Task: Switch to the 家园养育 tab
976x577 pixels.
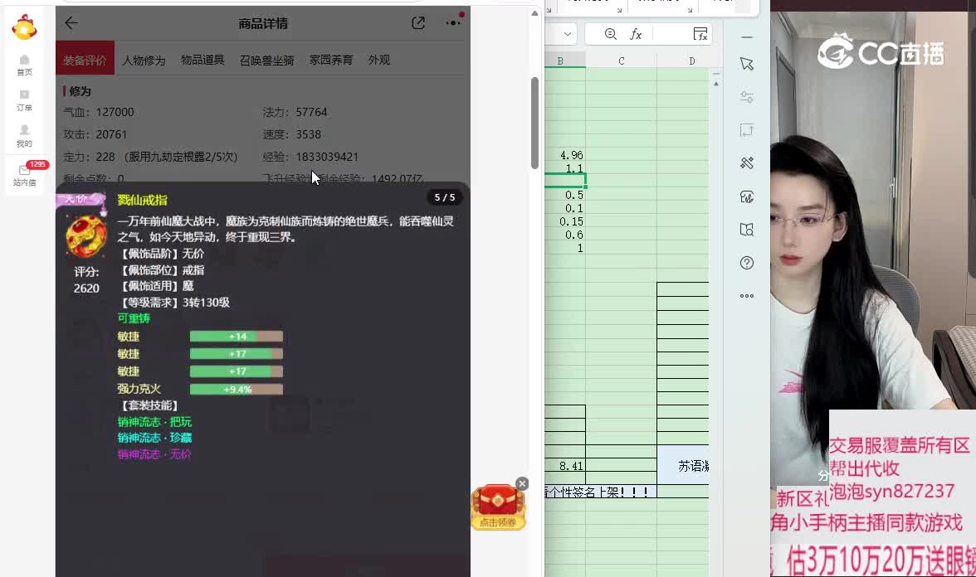Action: [x=331, y=61]
